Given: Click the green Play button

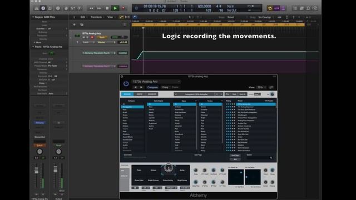Looking at the screenshot, I should coord(115,8).
